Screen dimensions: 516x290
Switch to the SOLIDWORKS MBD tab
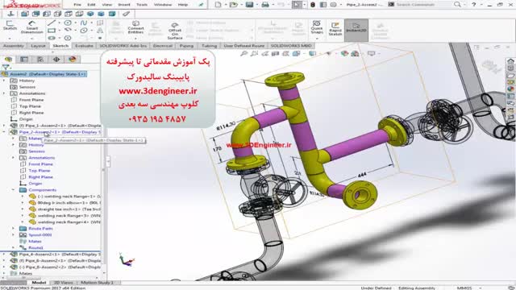click(x=291, y=46)
